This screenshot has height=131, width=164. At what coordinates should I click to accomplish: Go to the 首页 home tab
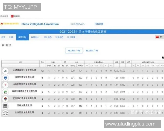click(x=3, y=37)
